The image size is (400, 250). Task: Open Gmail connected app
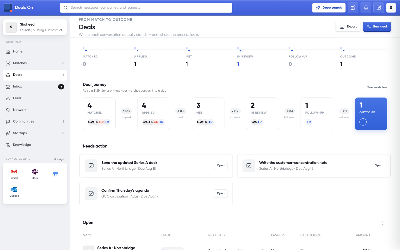point(14,174)
